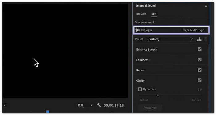Collapse the Clarity section

click(140, 81)
